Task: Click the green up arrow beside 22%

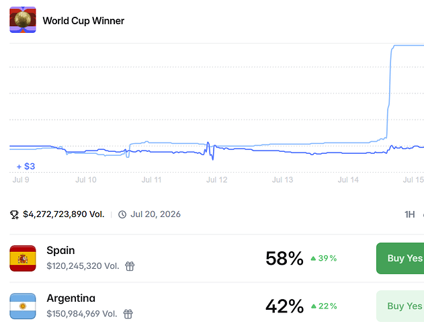Action: click(x=314, y=306)
